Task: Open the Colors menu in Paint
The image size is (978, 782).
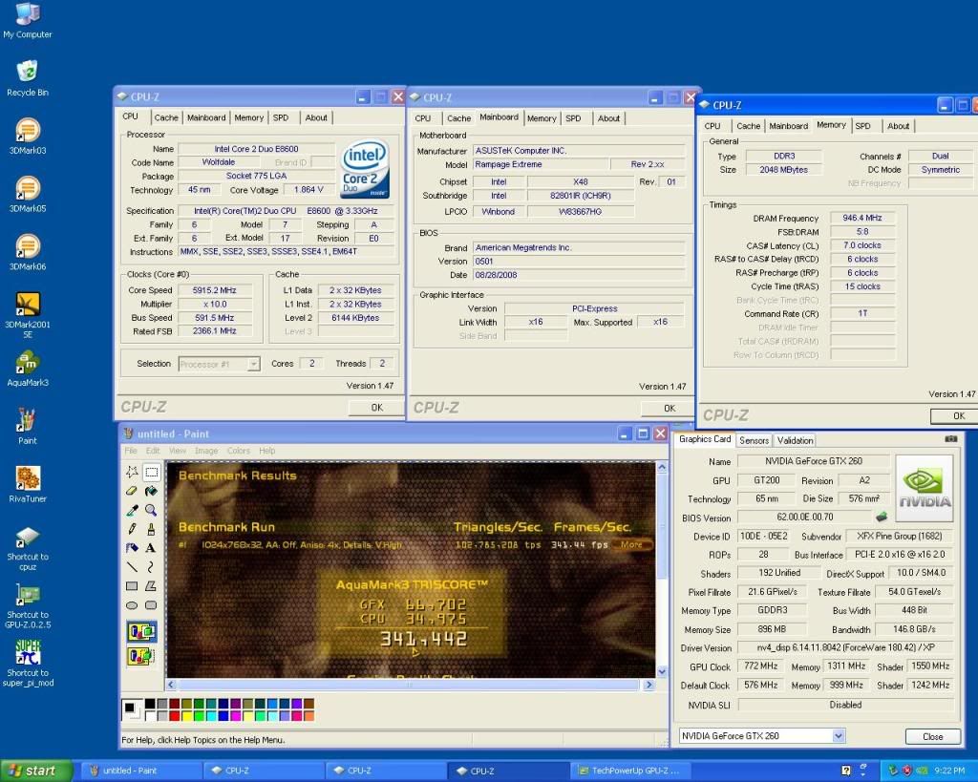Action: [238, 451]
